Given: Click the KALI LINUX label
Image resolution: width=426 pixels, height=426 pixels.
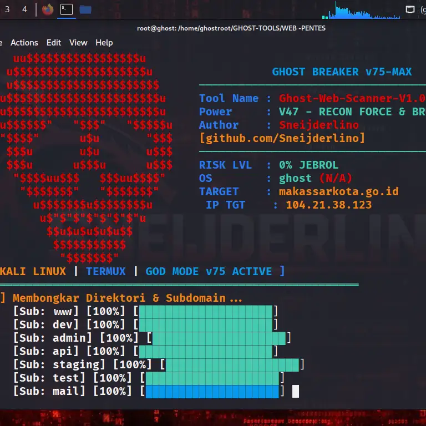Looking at the screenshot, I should click(33, 271).
